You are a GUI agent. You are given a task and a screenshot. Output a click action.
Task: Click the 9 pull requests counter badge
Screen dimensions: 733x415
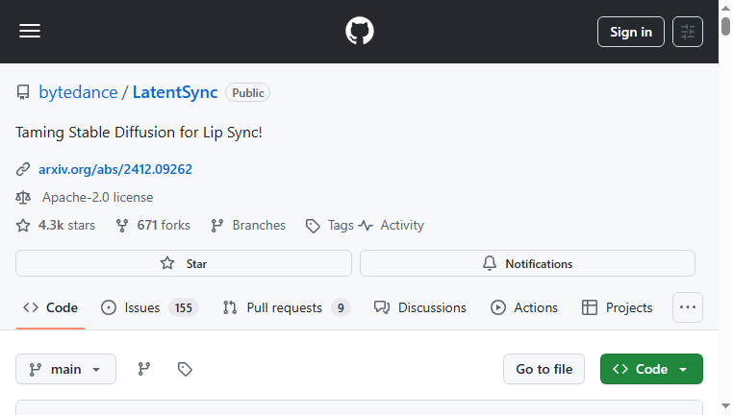341,307
